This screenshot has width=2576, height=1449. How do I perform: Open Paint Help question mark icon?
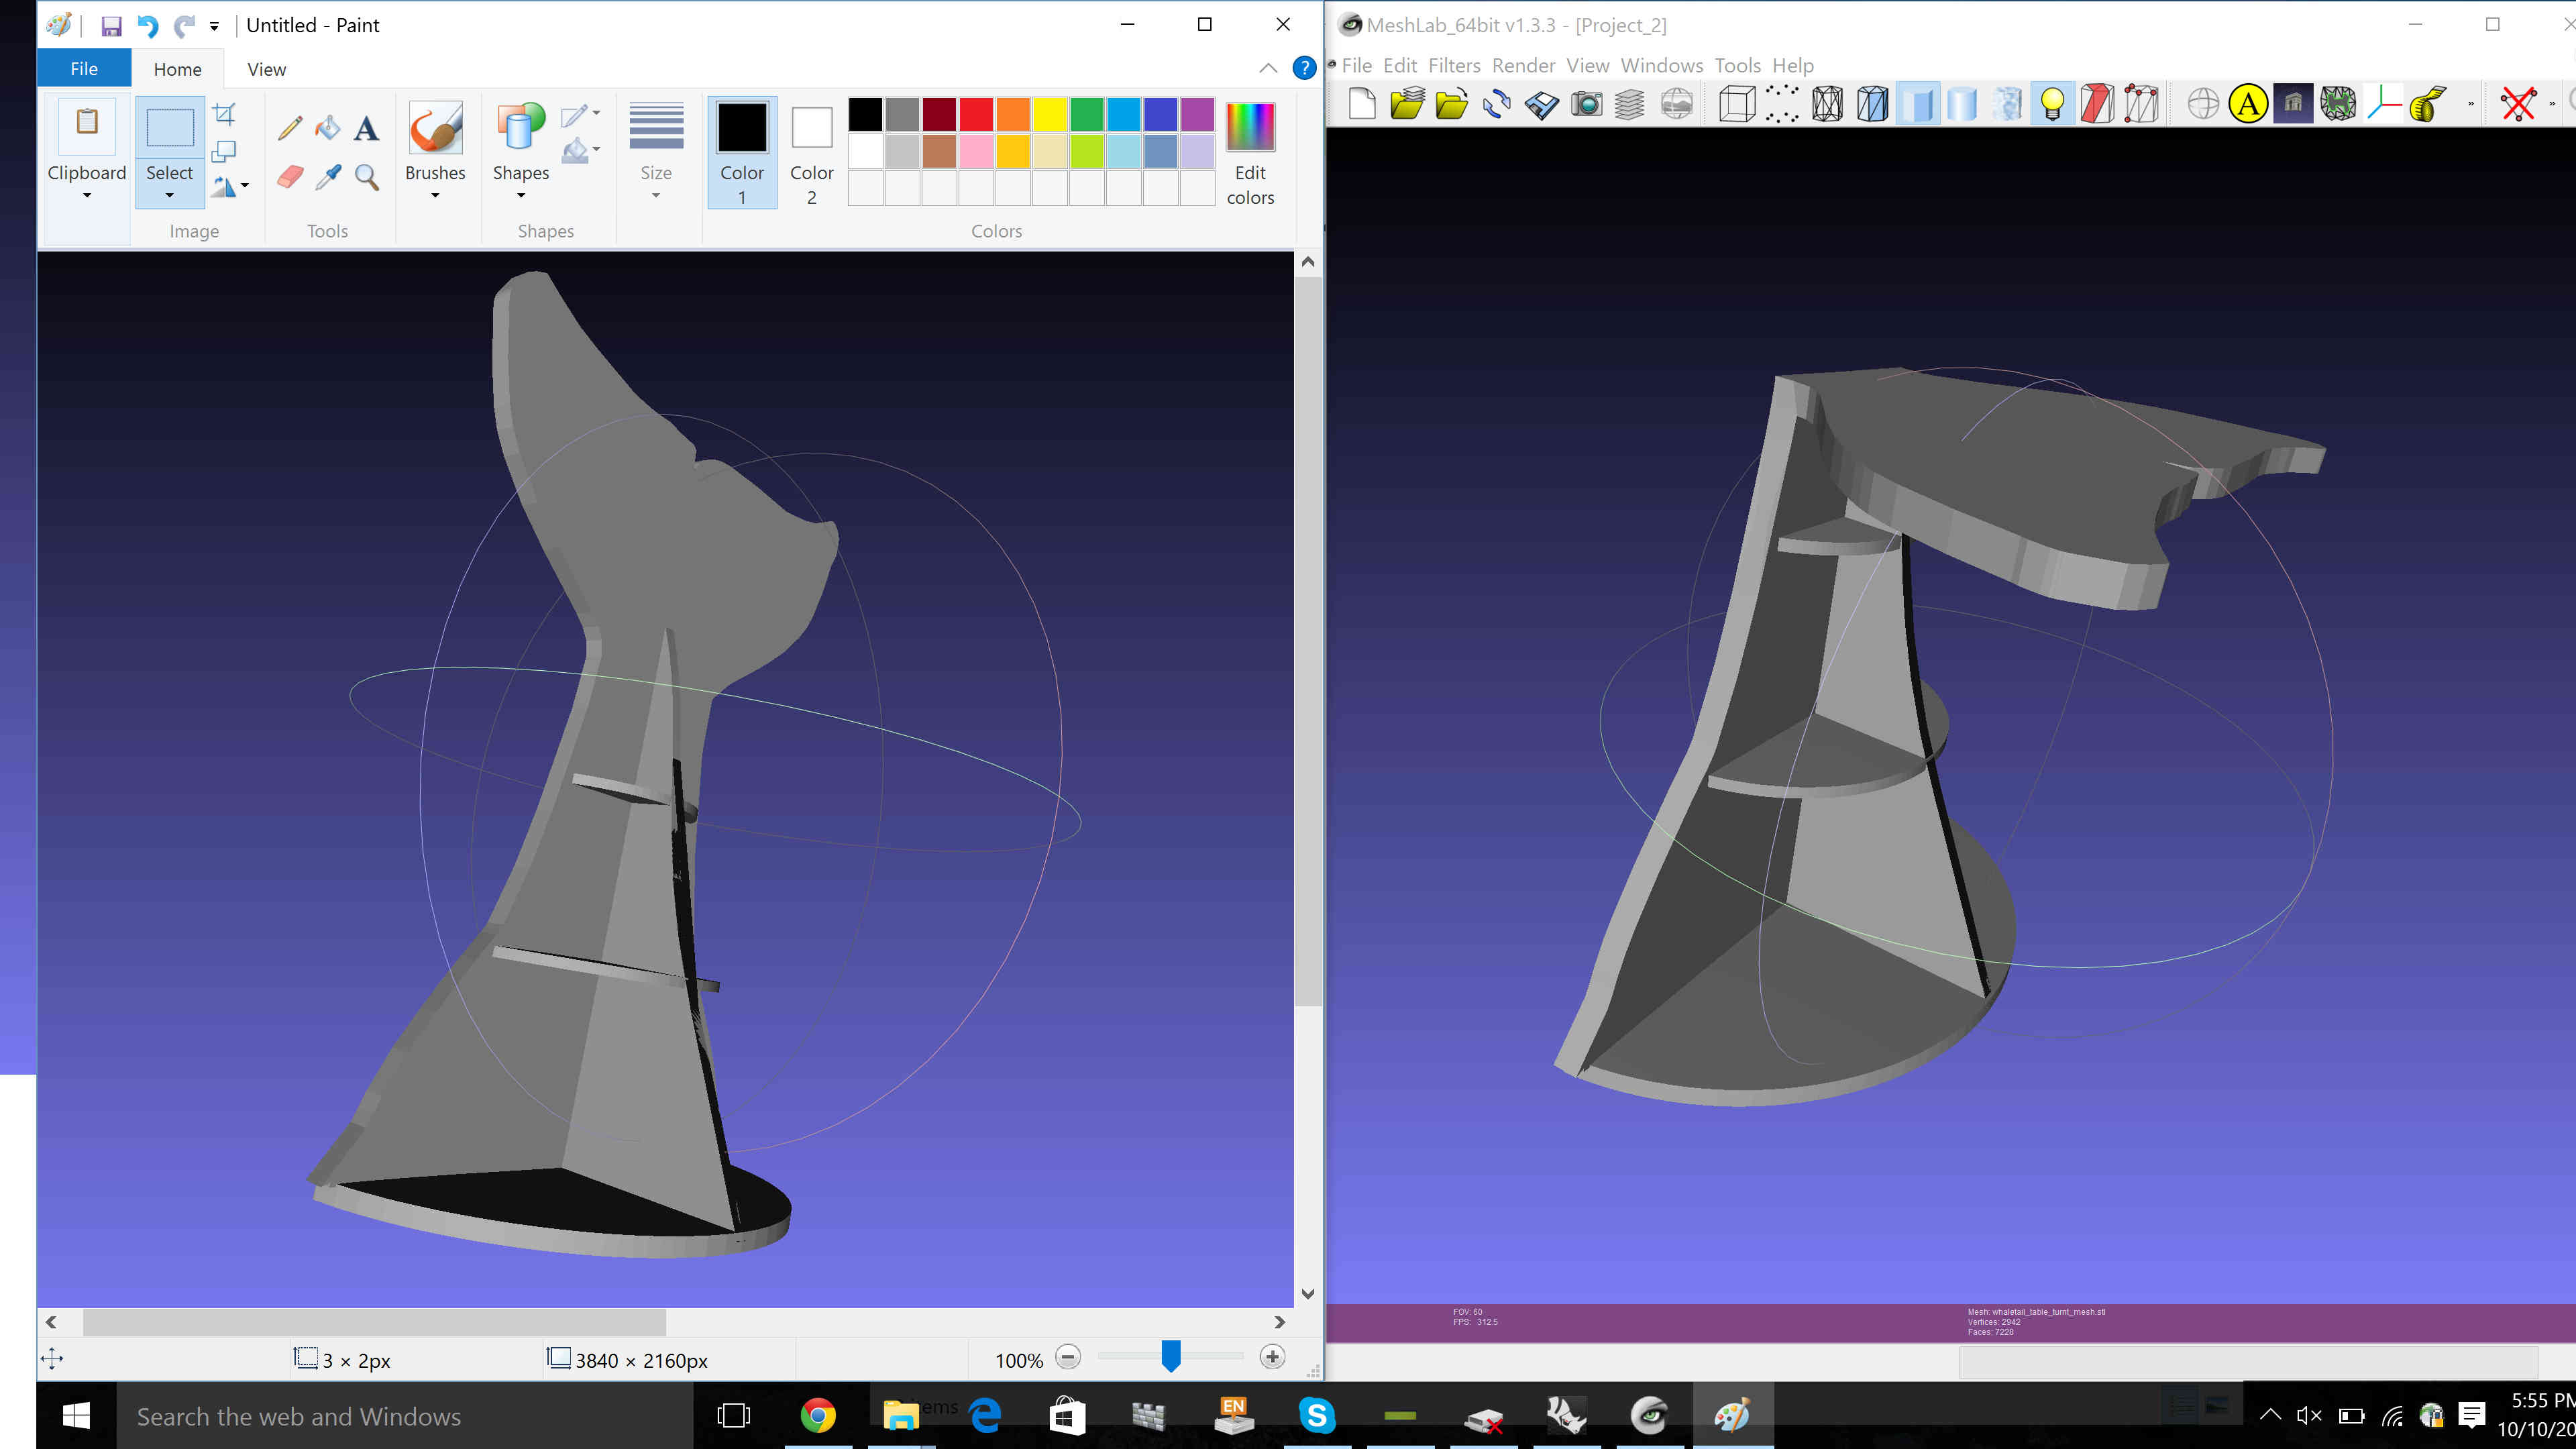click(x=1304, y=68)
